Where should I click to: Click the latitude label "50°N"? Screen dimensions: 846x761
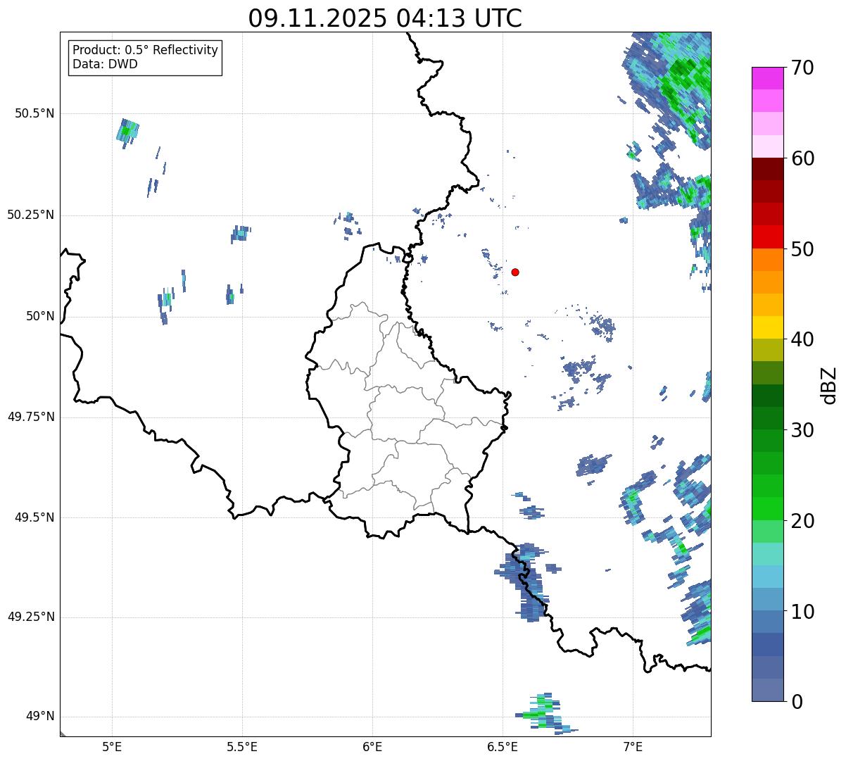(40, 316)
